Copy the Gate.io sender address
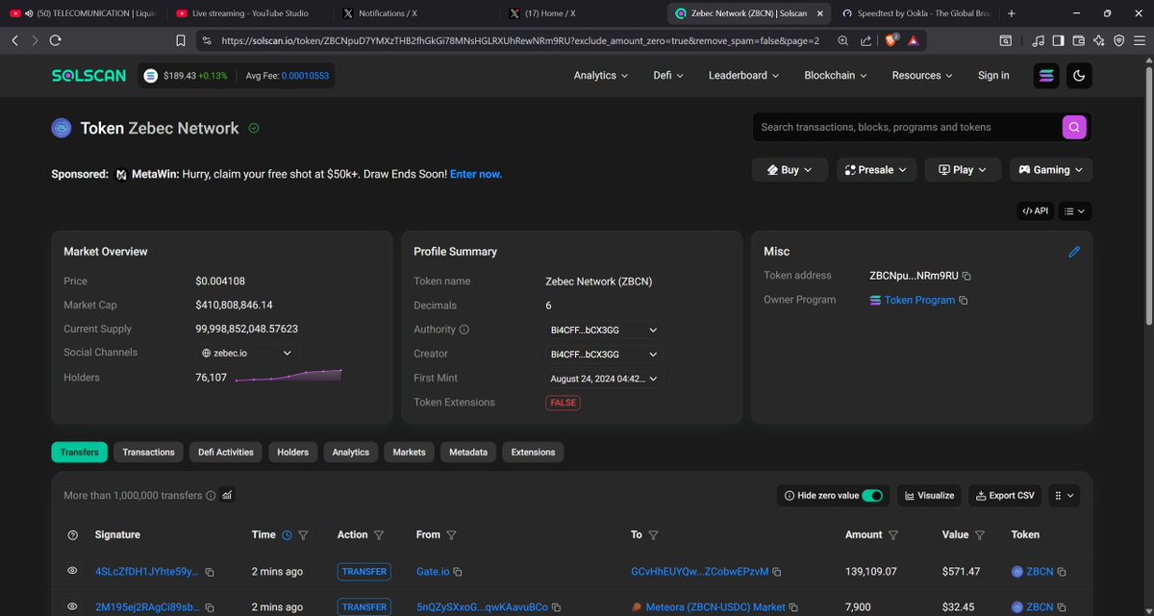 (x=458, y=572)
